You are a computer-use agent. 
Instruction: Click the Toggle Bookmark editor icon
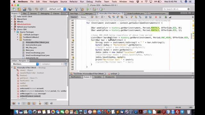140,17
